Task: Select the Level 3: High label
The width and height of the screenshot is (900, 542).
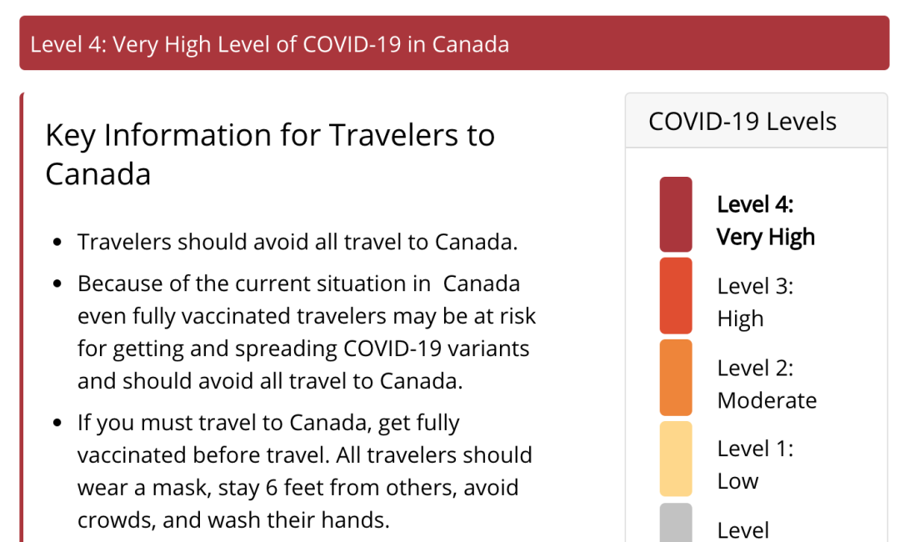Action: point(755,302)
